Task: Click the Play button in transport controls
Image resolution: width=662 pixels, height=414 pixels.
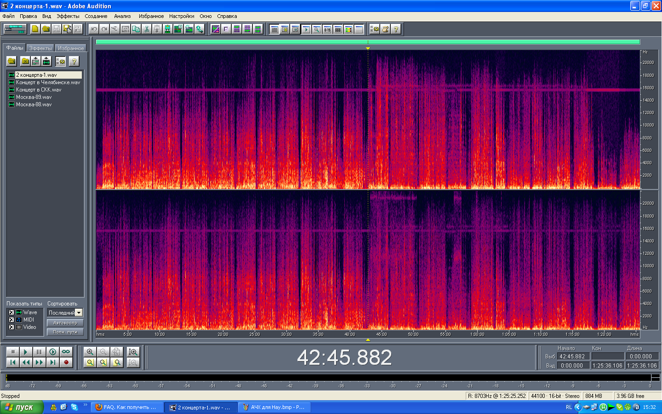Action: click(26, 352)
